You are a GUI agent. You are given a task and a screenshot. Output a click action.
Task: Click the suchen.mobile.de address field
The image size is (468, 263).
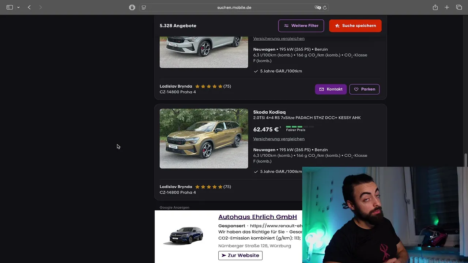click(x=234, y=7)
